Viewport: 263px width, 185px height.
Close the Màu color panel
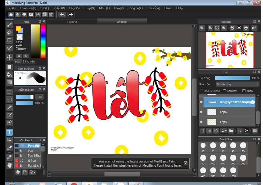coord(44,21)
